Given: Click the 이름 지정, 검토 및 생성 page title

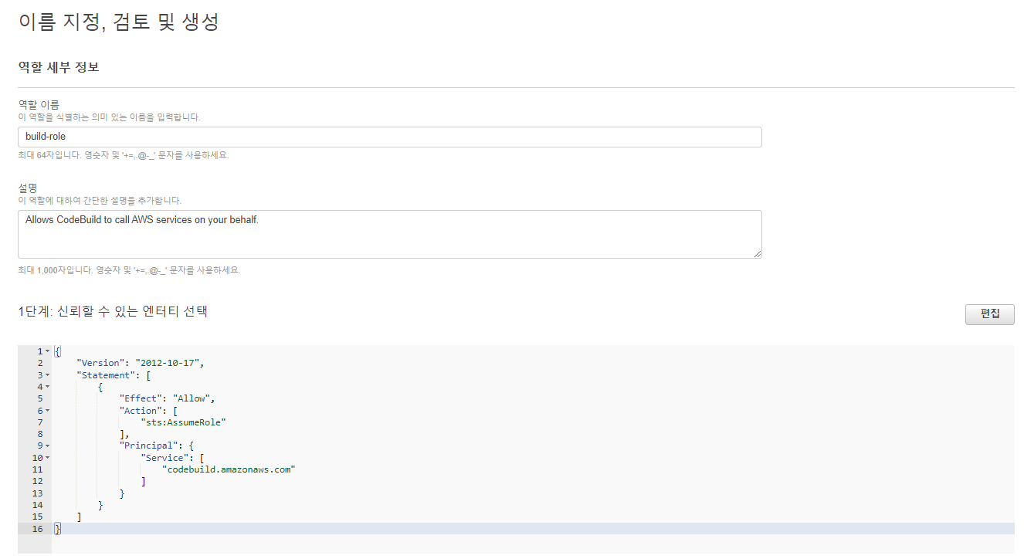Looking at the screenshot, I should coord(119,21).
